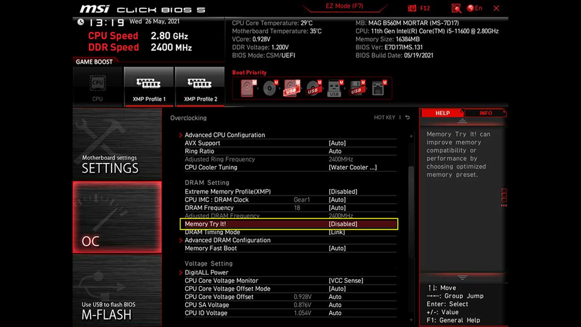The image size is (581, 327).
Task: Select the hard disk boot priority icon
Action: click(x=249, y=88)
